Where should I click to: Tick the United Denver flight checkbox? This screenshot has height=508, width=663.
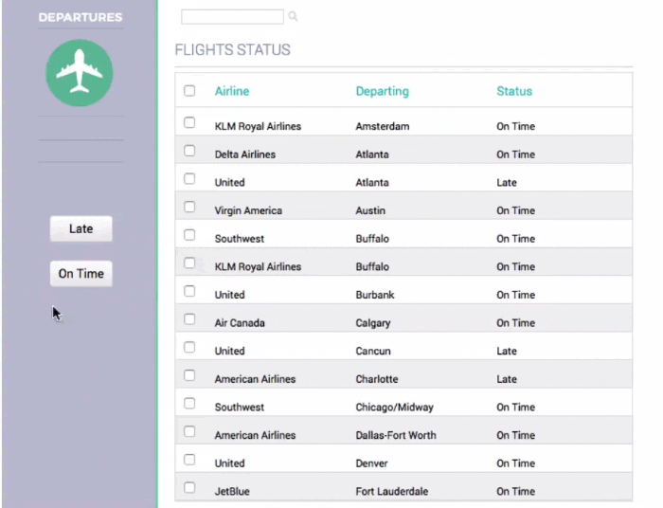[x=189, y=460]
